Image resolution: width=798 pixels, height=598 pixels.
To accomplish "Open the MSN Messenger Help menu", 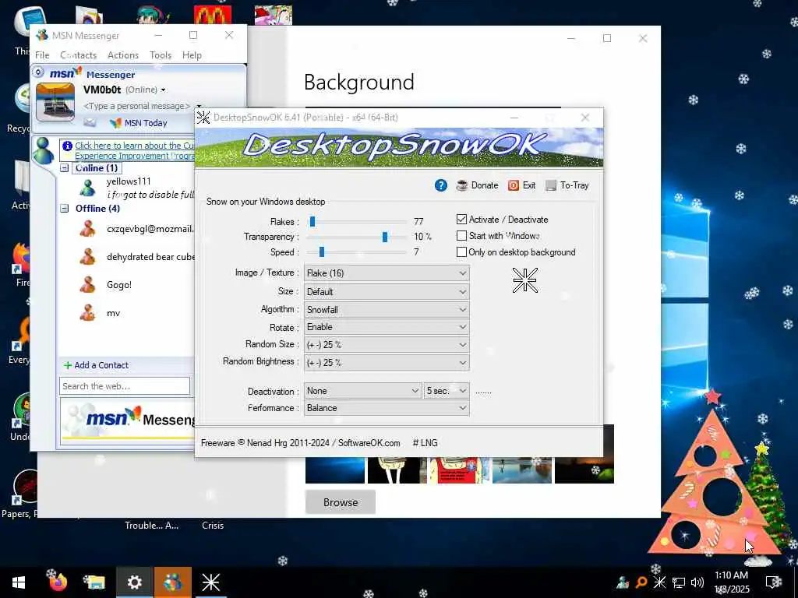I will [x=192, y=55].
